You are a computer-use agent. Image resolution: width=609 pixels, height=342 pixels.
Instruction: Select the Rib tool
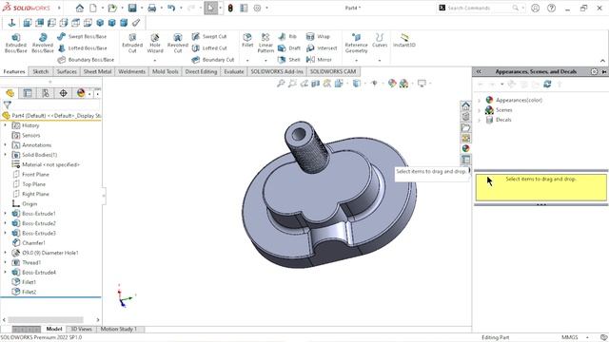[287, 36]
